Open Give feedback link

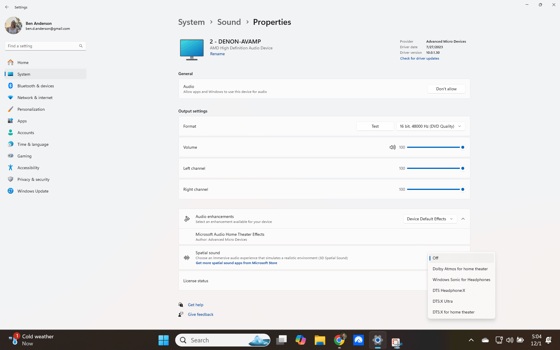coord(201,315)
